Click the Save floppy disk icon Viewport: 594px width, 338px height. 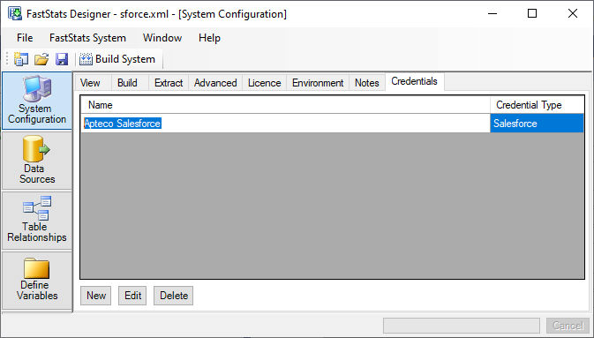pyautogui.click(x=62, y=59)
